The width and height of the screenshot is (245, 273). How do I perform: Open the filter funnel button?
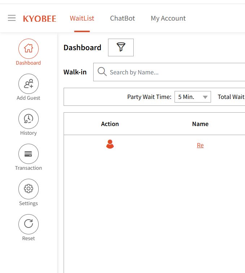pos(121,47)
